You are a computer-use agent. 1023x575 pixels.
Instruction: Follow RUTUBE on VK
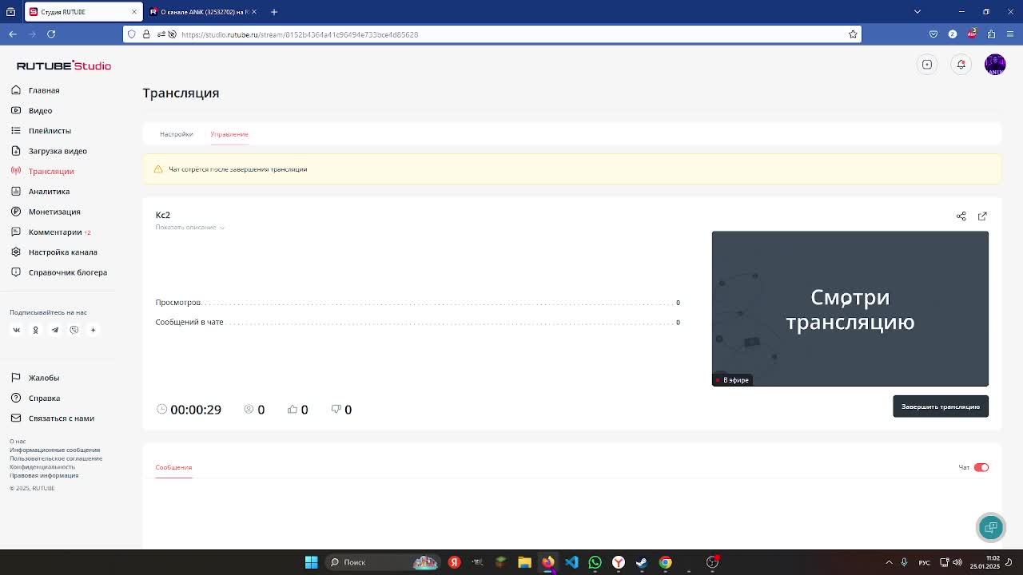coord(16,330)
